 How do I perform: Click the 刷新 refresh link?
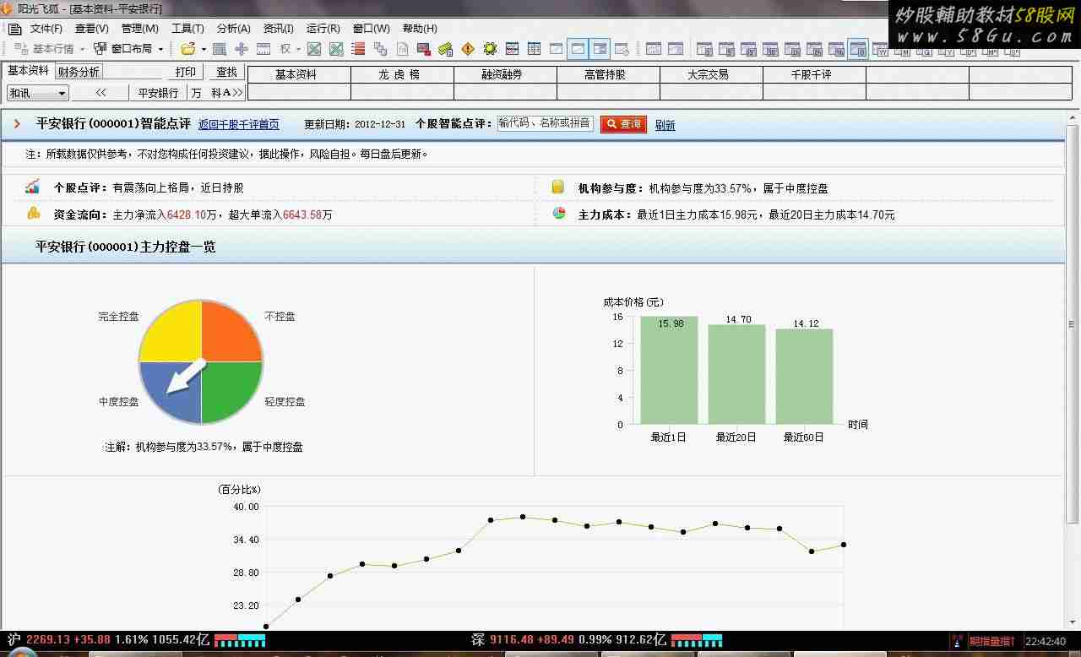tap(665, 125)
